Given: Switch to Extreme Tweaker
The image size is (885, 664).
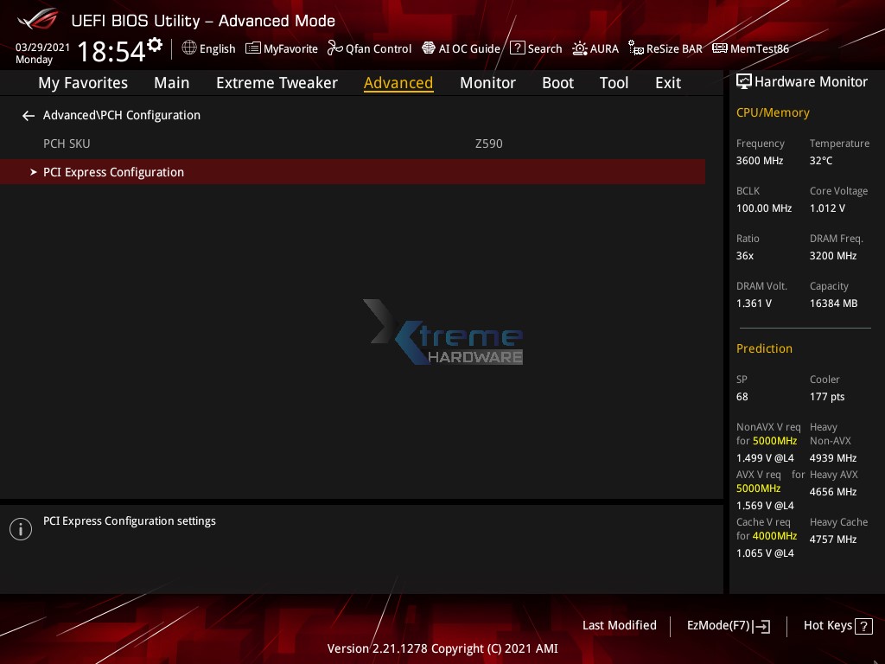Looking at the screenshot, I should [277, 82].
